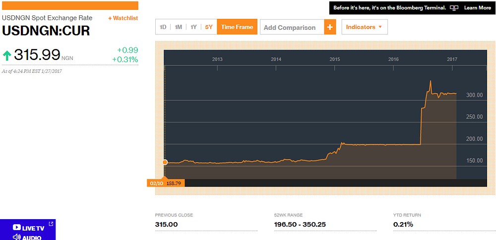
Task: Click the Bloomberg Terminal dual-monitor icon
Action: (x=454, y=8)
